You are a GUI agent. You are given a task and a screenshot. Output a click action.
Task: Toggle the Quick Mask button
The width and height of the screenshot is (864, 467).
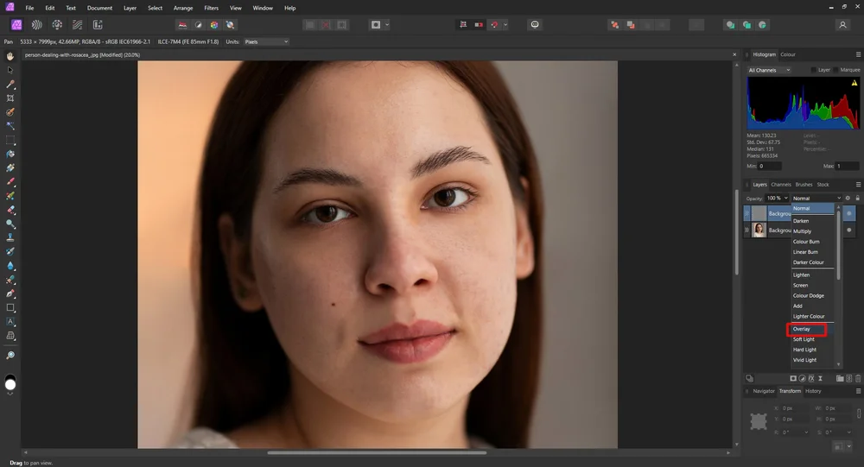(376, 25)
